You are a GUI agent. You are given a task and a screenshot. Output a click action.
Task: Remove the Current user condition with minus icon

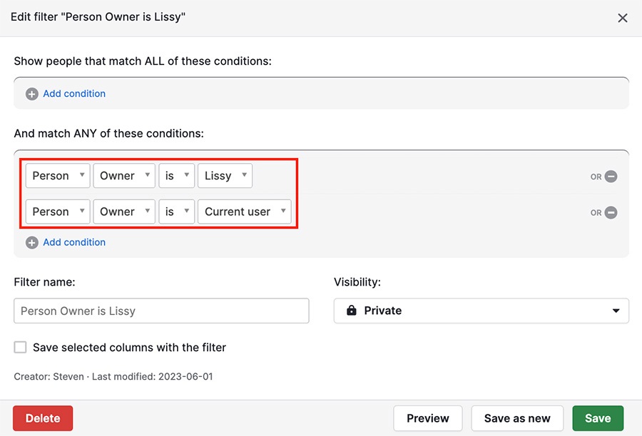[x=611, y=212]
